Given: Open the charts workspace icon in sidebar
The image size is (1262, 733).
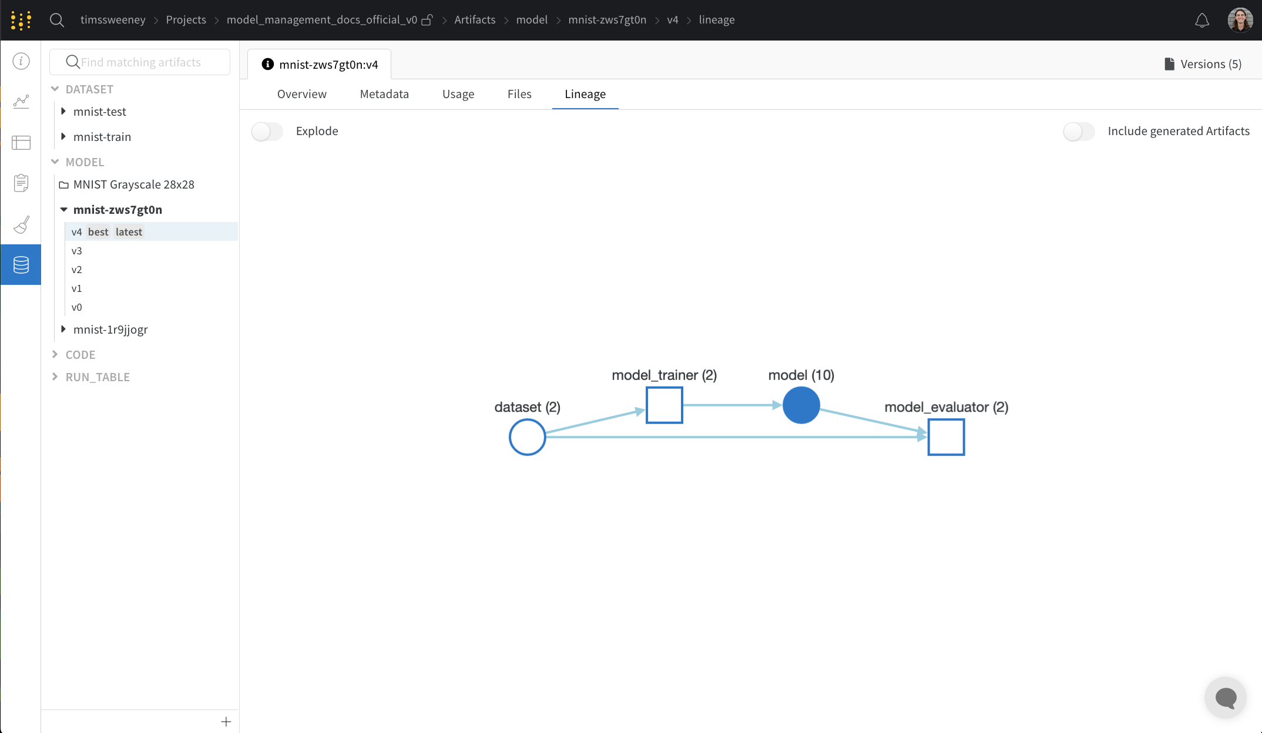Looking at the screenshot, I should pos(21,102).
